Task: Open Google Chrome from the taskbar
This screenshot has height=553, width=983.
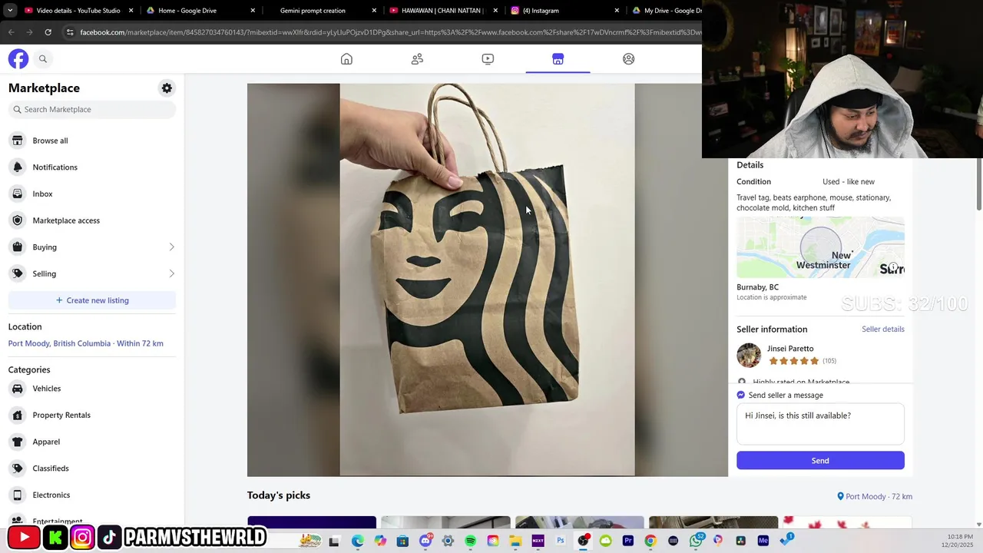Action: pos(650,541)
